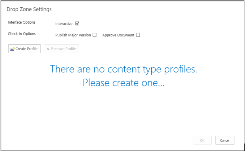Click the disabled OK button
This screenshot has height=152, width=245.
tap(202, 140)
